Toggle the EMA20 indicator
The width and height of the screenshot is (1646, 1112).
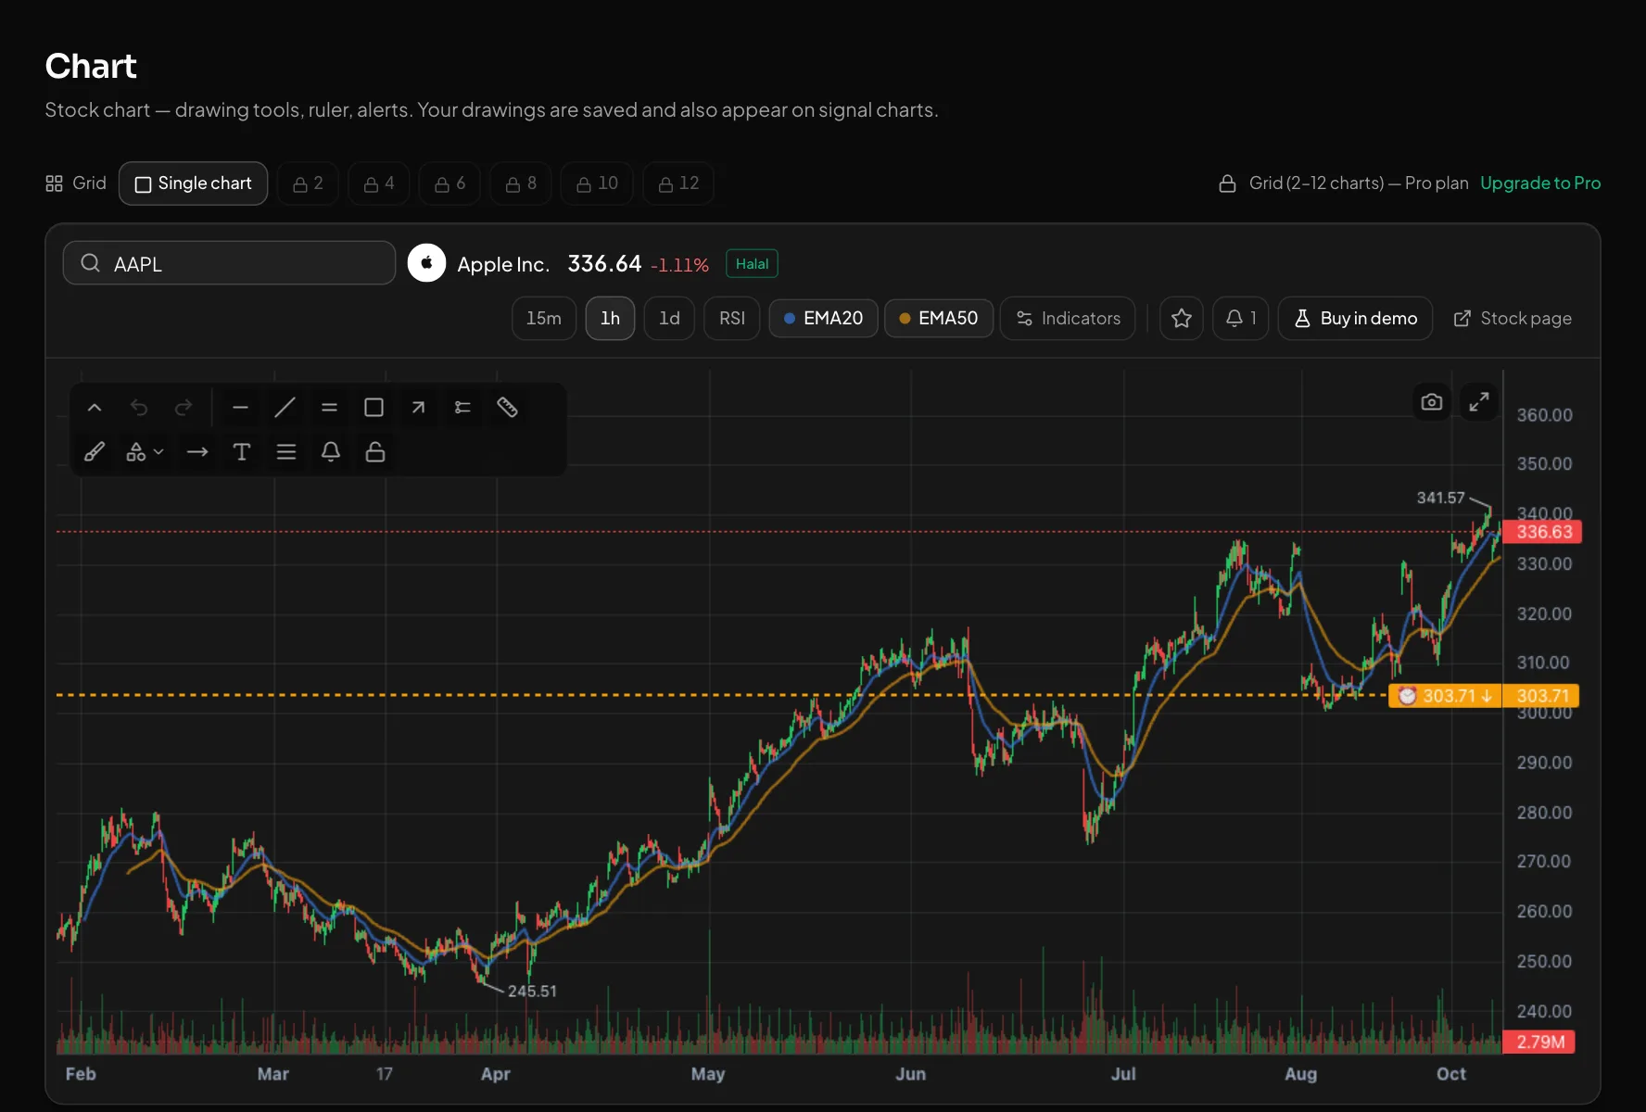coord(823,319)
